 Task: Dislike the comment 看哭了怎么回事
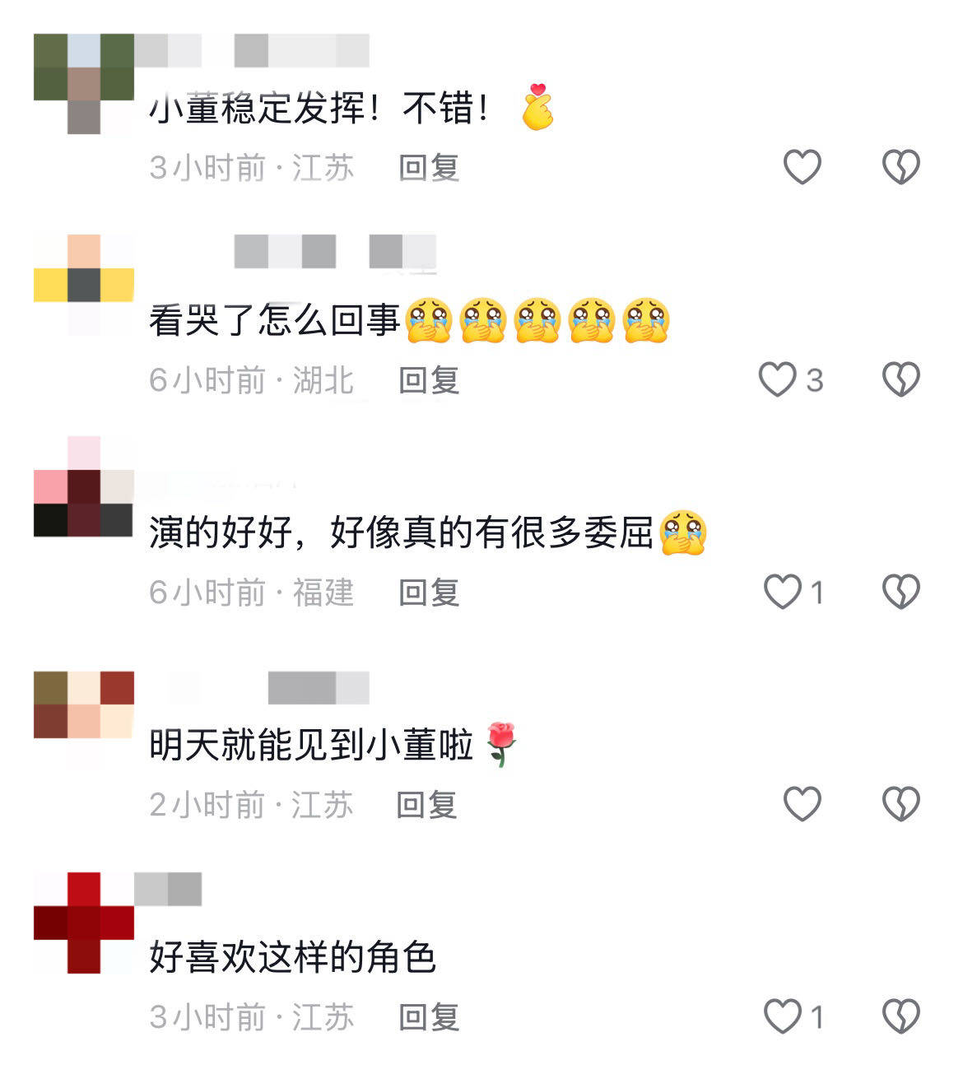[901, 379]
